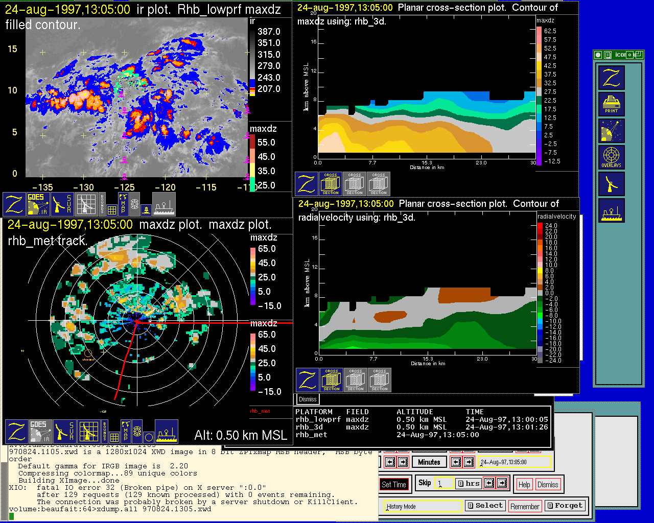
Task: Click the Remember button
Action: click(525, 506)
